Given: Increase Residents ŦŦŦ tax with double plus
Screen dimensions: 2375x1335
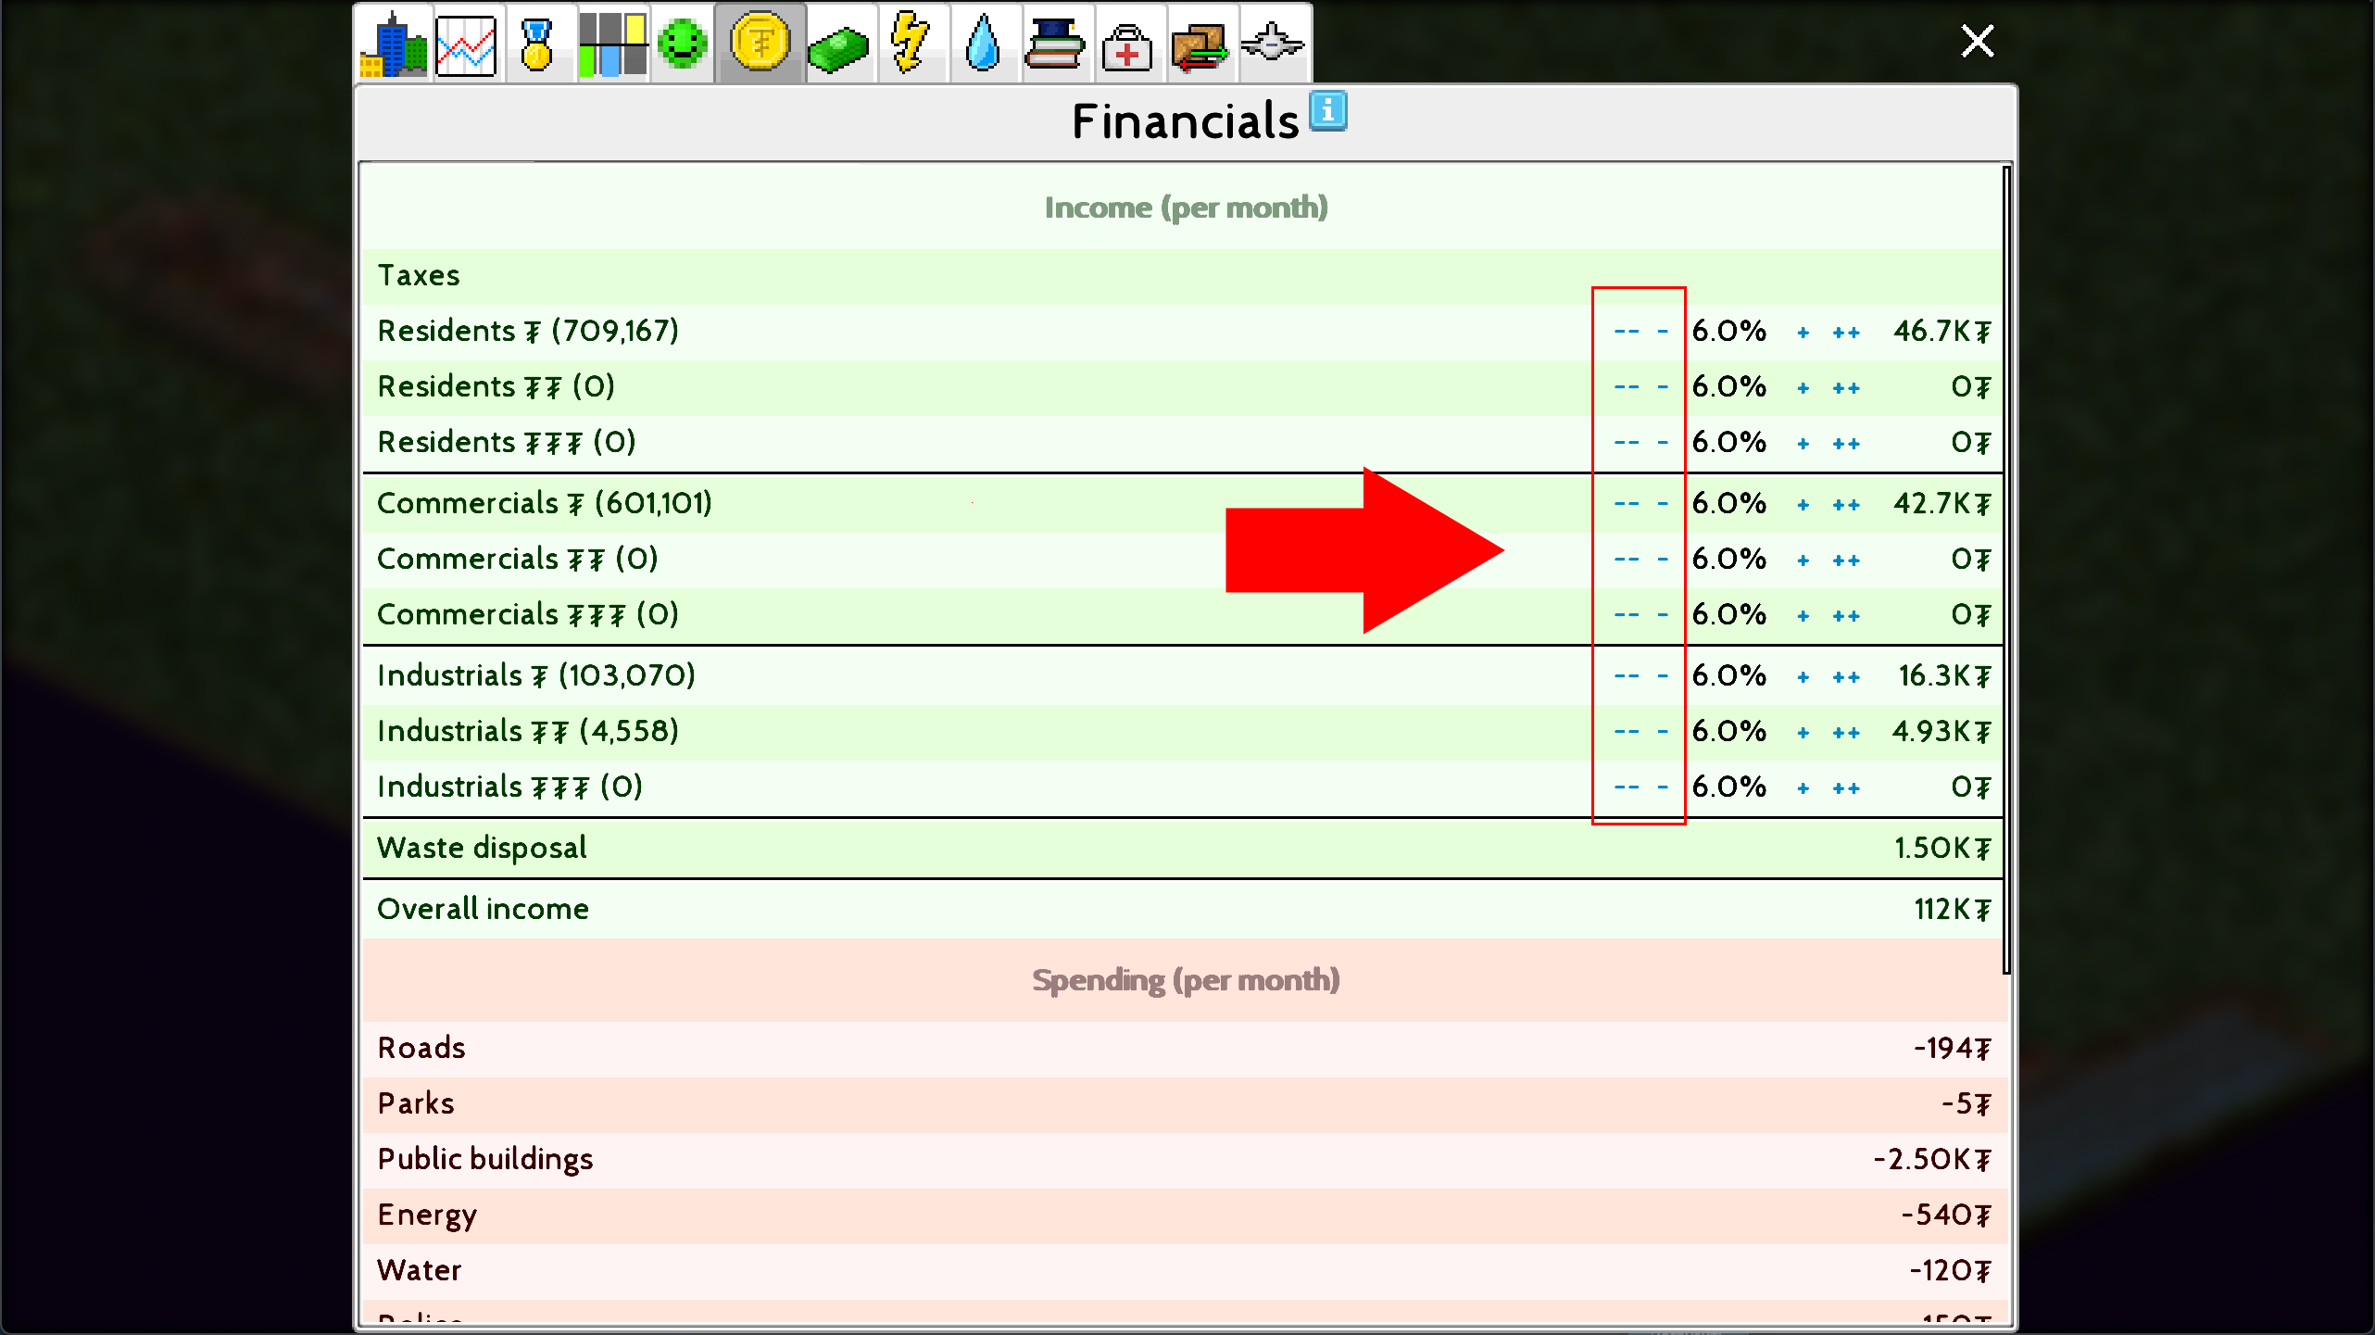Looking at the screenshot, I should pyautogui.click(x=1845, y=444).
